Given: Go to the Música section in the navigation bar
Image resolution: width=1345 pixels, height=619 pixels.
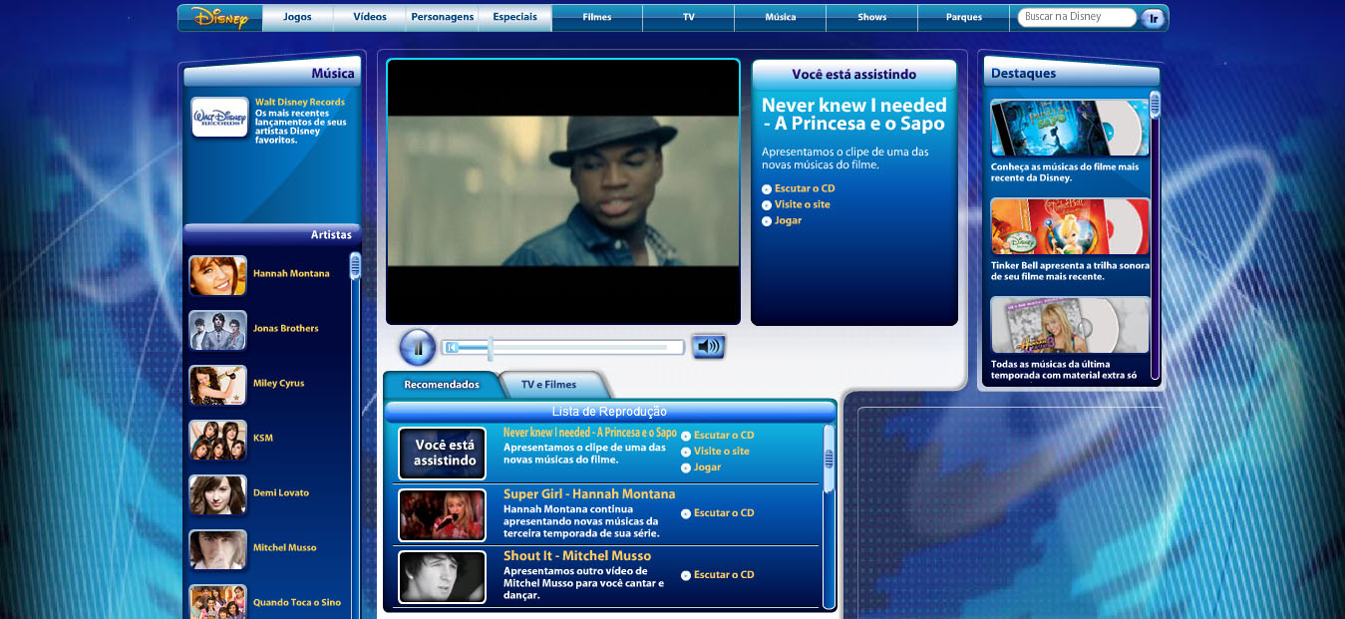Looking at the screenshot, I should [x=781, y=18].
